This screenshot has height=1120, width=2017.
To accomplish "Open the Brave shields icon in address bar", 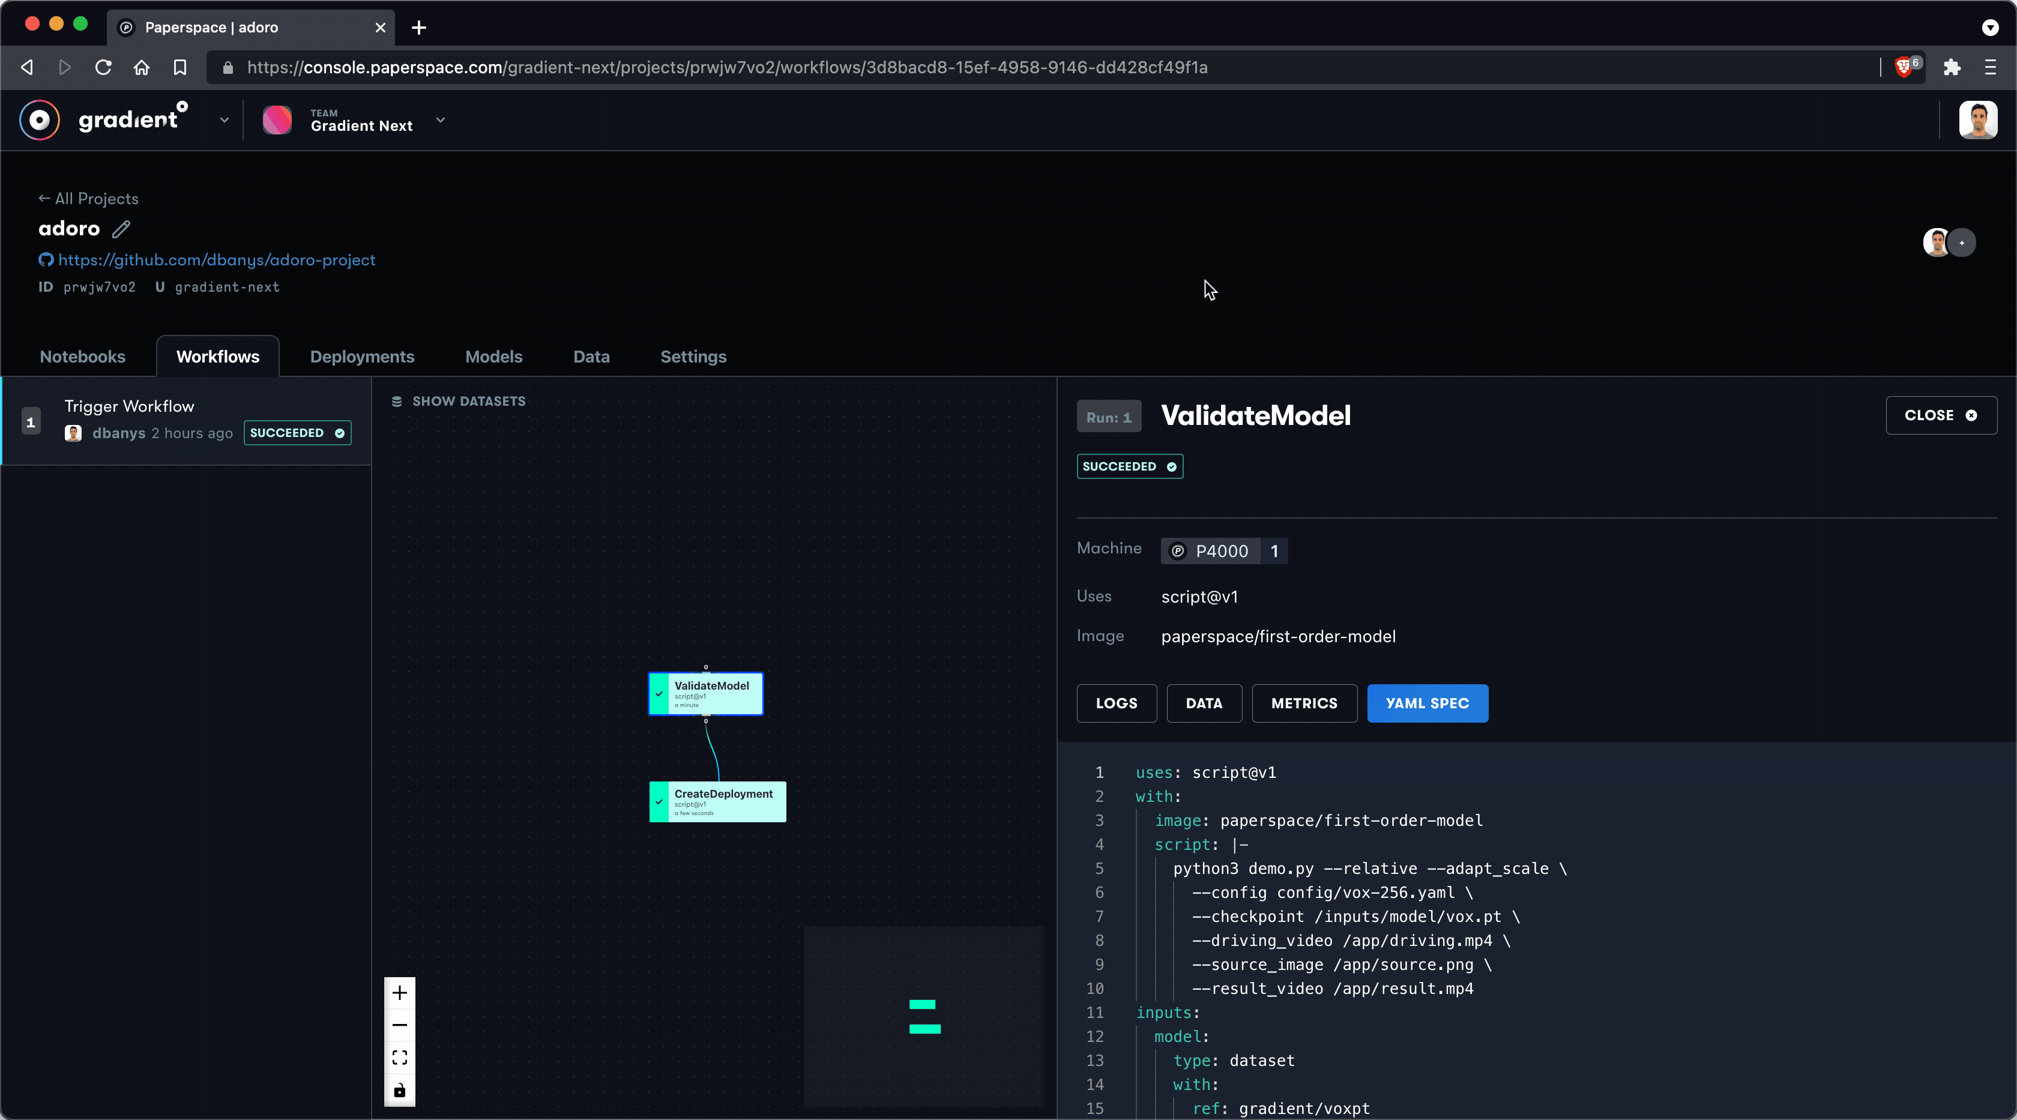I will (1904, 67).
